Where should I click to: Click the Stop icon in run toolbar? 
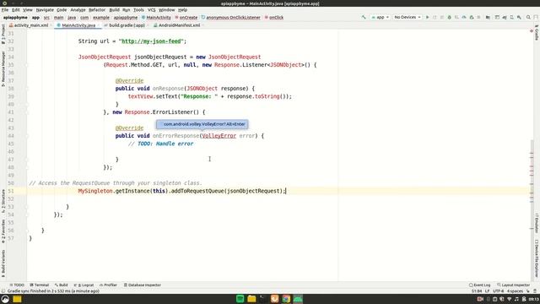(x=478, y=17)
